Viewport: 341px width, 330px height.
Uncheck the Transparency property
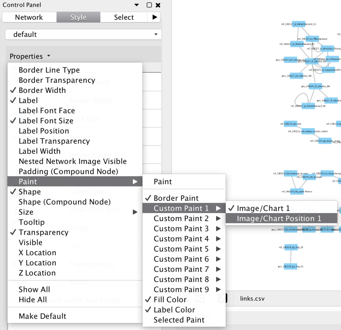[75, 232]
